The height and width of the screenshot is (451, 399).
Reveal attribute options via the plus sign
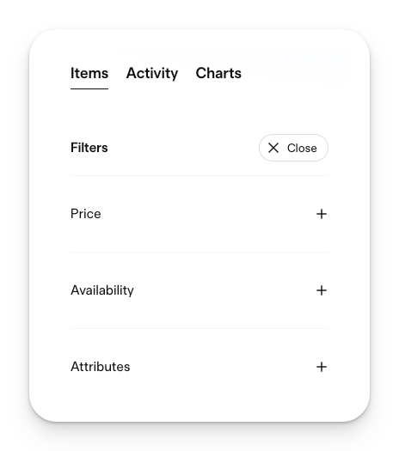click(322, 367)
